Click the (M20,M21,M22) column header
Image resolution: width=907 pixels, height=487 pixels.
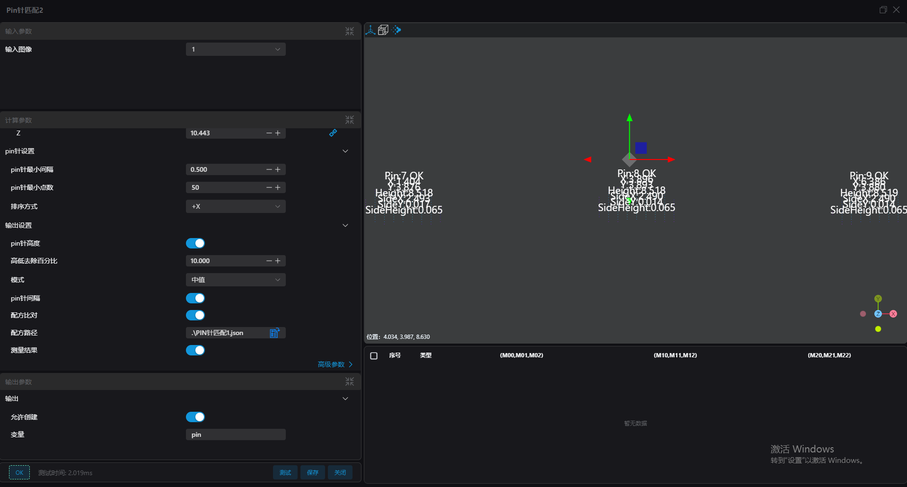829,355
